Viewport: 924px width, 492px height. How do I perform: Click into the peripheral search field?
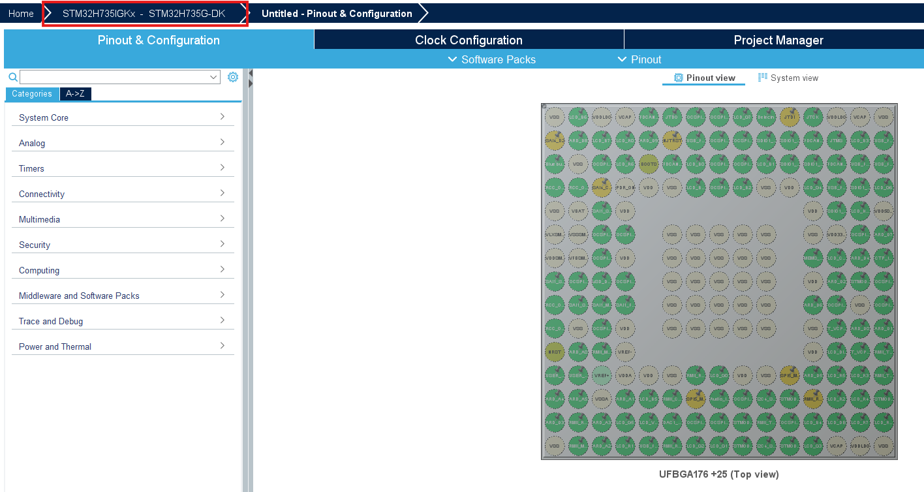coord(120,77)
